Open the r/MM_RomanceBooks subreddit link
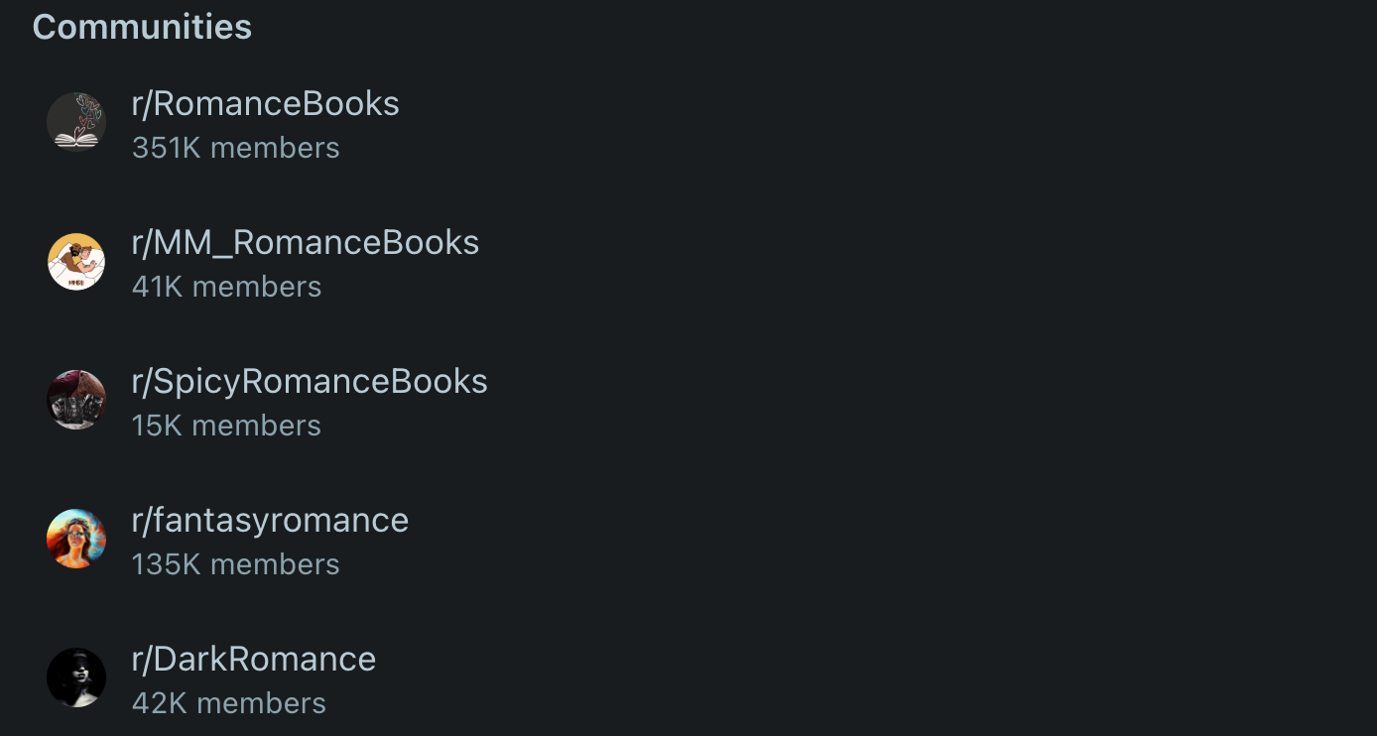1377x736 pixels. [306, 242]
